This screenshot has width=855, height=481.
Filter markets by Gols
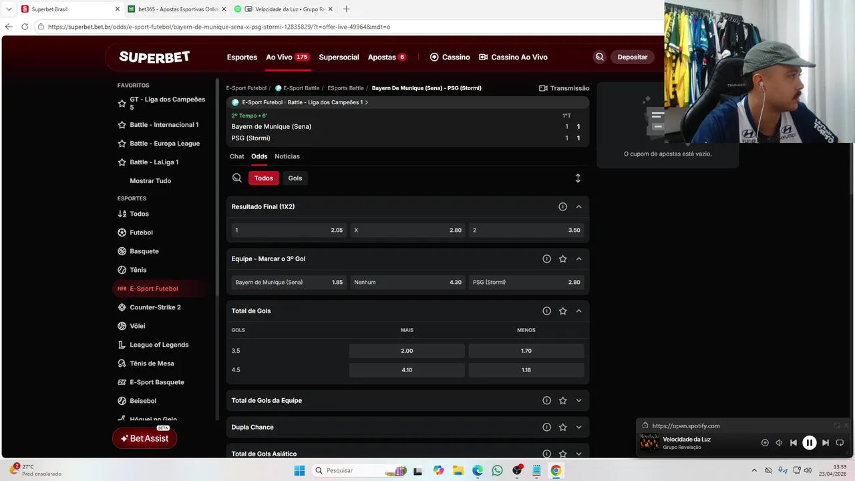[295, 178]
